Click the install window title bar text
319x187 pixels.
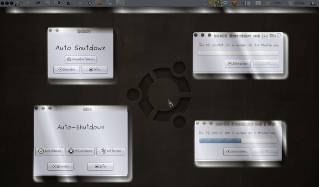(87, 109)
